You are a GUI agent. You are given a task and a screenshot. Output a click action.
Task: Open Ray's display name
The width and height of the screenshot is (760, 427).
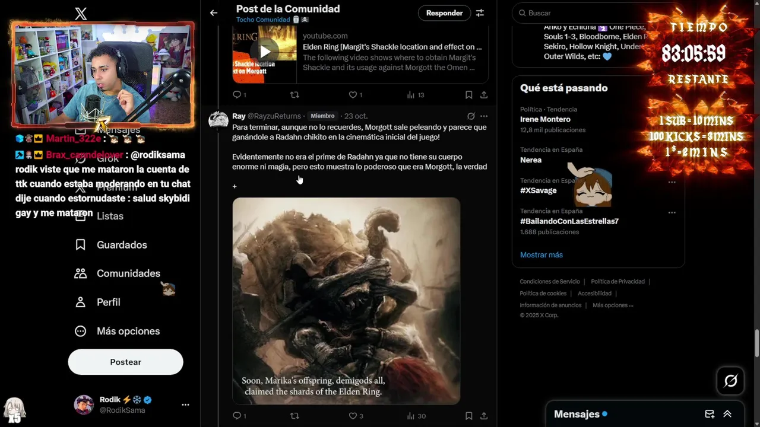239,116
